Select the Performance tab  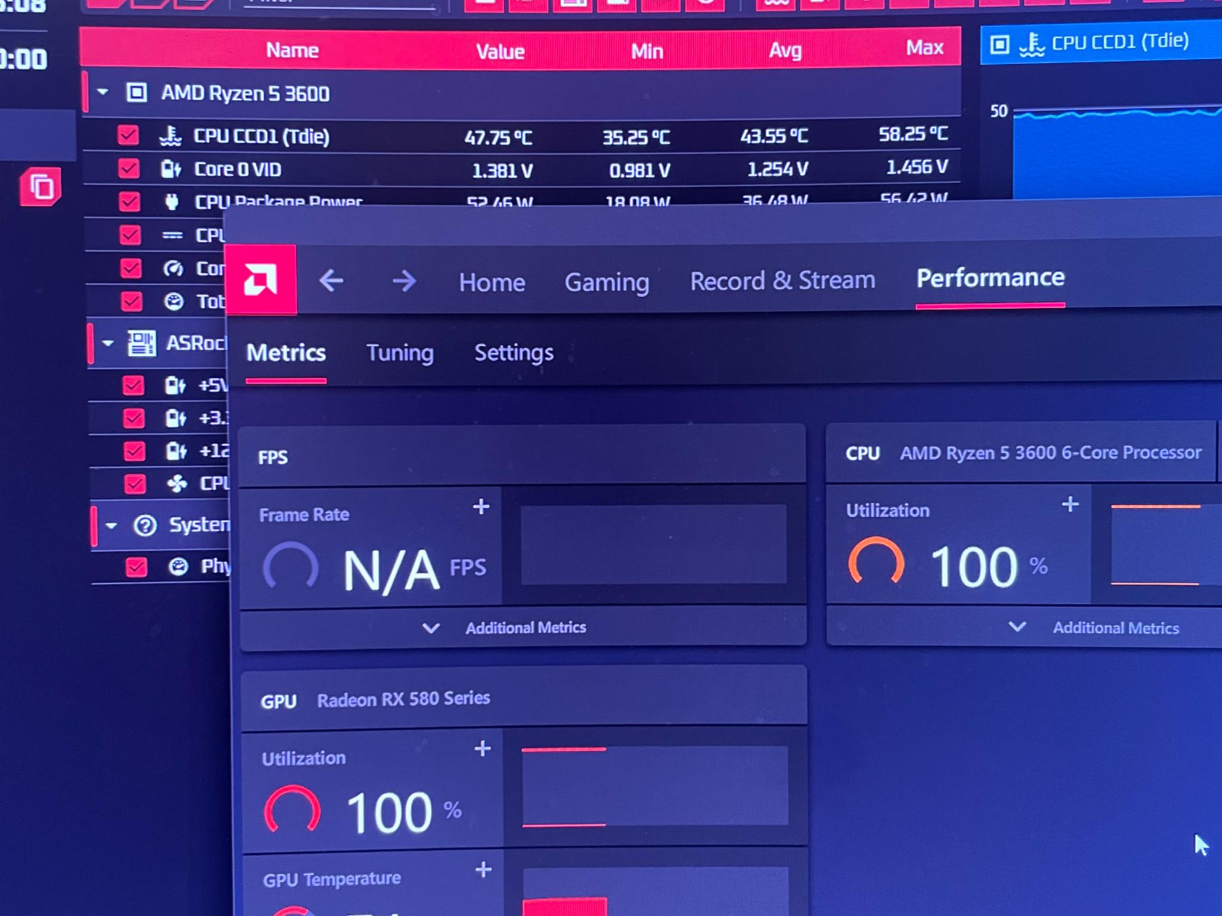click(990, 277)
